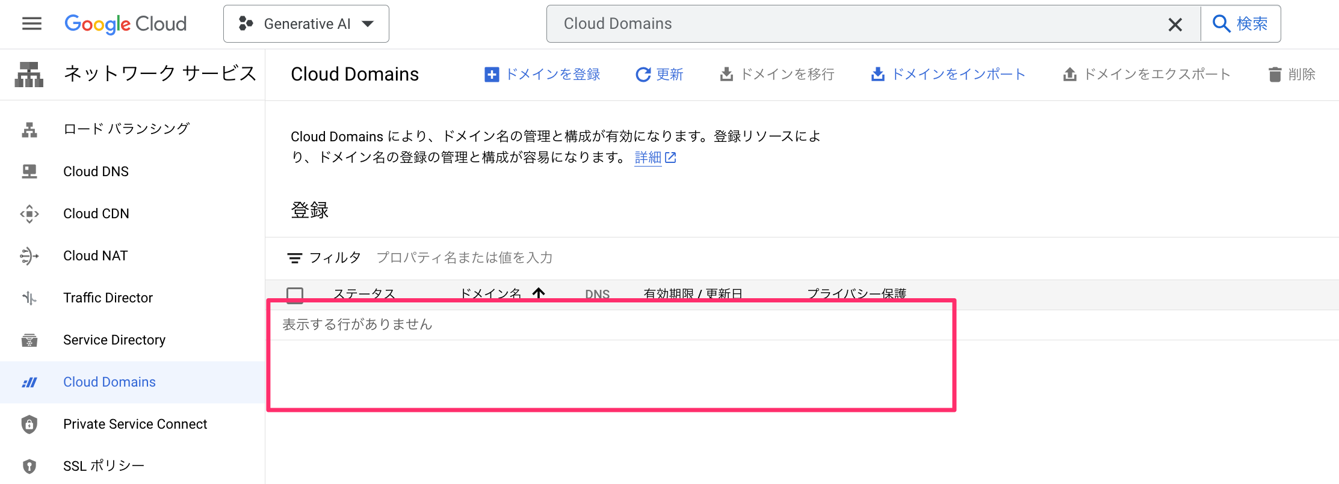1339x484 pixels.
Task: Click the Cloud Domains sidebar icon
Action: 29,382
